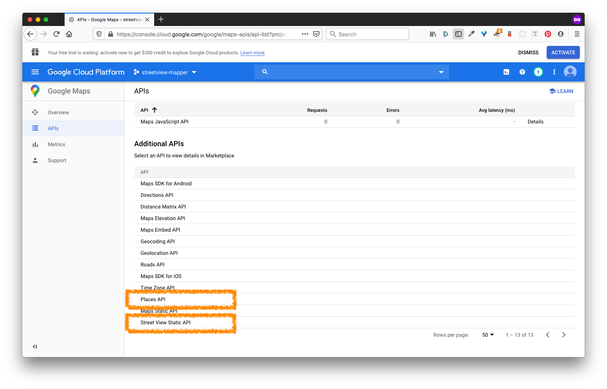Click the three-dot more options icon
Image resolution: width=607 pixels, height=389 pixels.
click(x=554, y=72)
